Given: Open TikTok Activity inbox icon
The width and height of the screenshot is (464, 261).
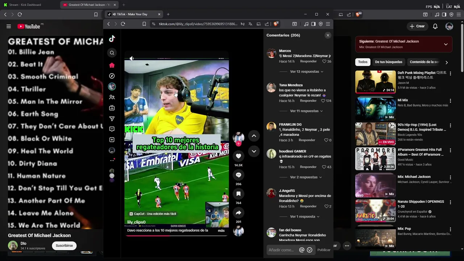Looking at the screenshot, I should [112, 129].
